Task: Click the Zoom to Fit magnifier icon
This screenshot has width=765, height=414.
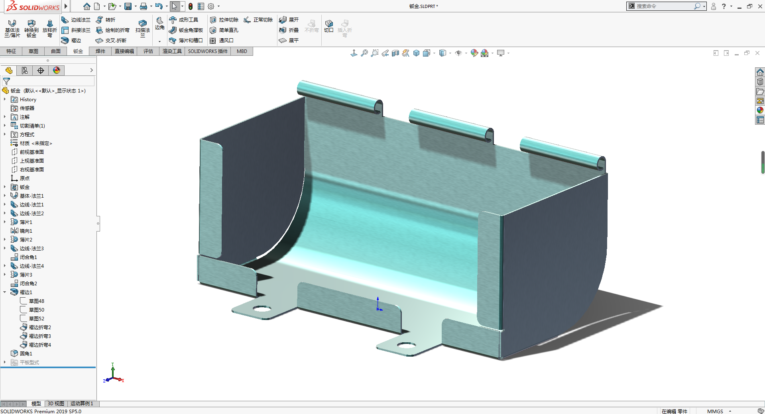Action: pos(364,53)
